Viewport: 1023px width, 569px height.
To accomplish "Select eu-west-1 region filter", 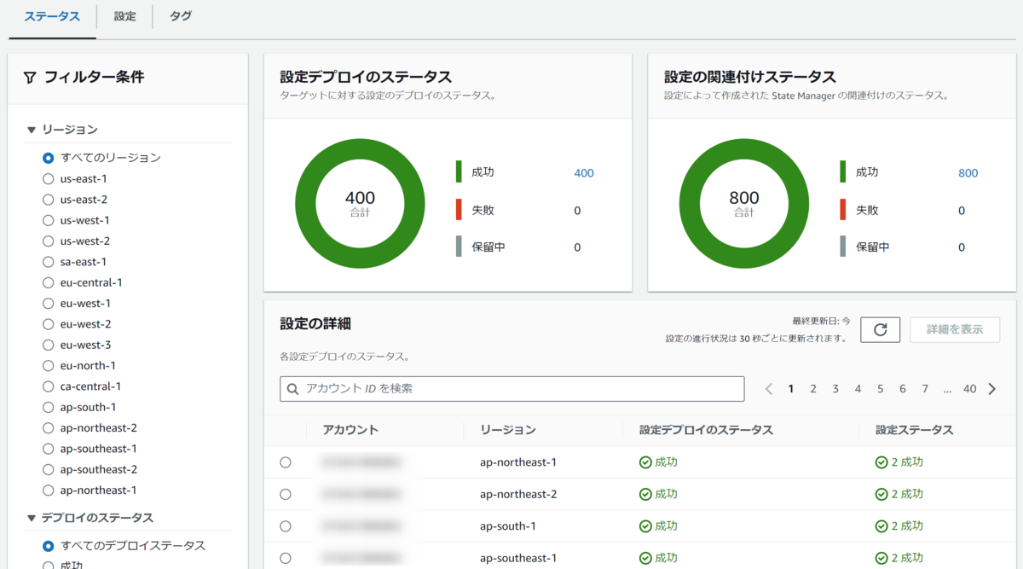I will tap(49, 303).
